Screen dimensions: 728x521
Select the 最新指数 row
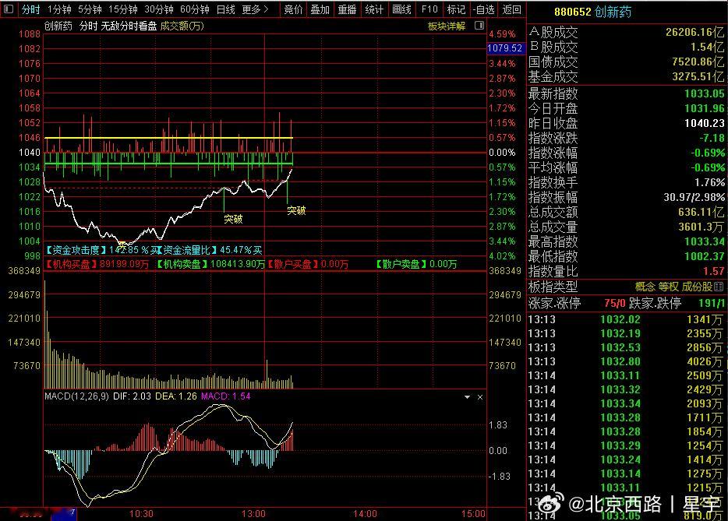(627, 93)
